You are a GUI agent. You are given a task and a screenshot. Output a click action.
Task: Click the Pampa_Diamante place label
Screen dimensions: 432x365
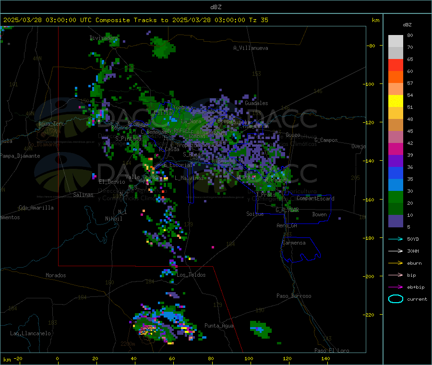click(20, 156)
